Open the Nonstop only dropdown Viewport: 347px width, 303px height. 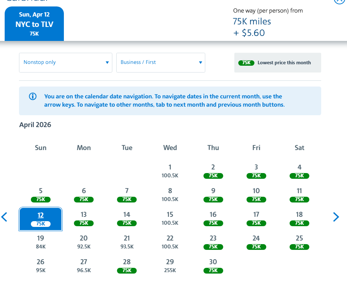click(x=66, y=62)
